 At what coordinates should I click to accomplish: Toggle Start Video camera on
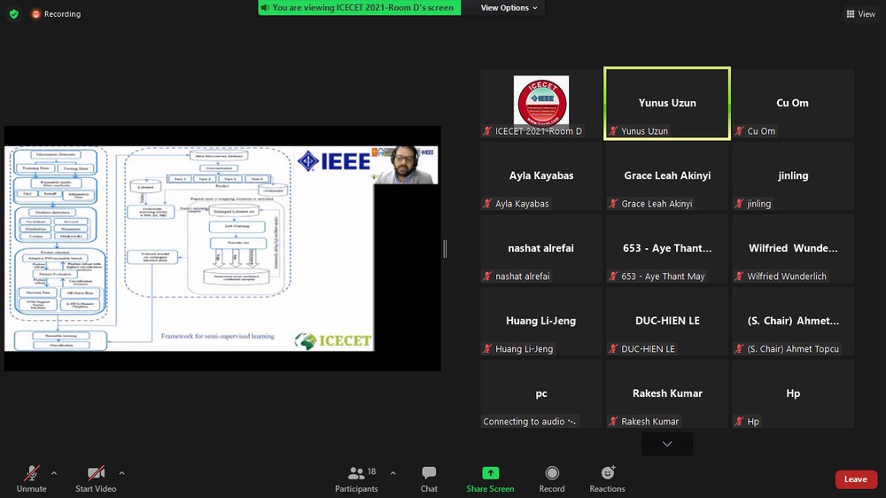click(x=96, y=479)
